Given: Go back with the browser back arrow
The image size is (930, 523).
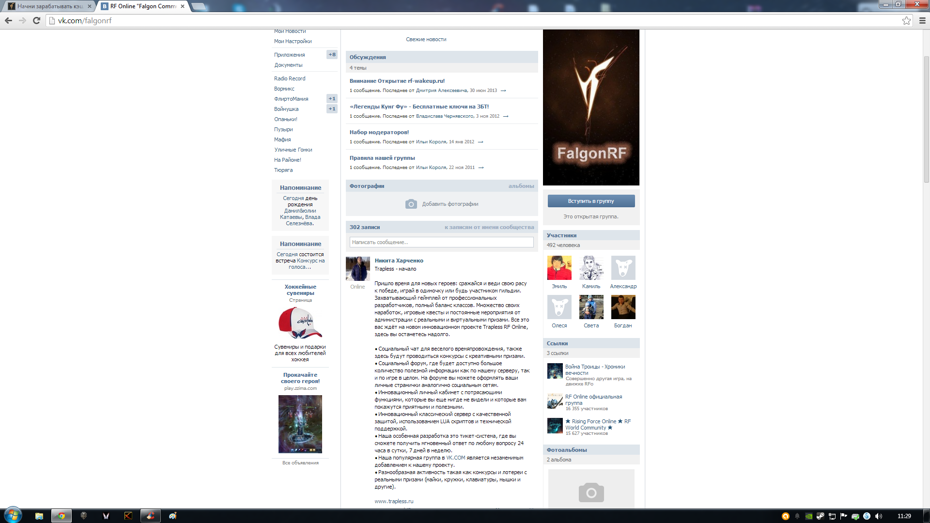Looking at the screenshot, I should click(x=8, y=20).
